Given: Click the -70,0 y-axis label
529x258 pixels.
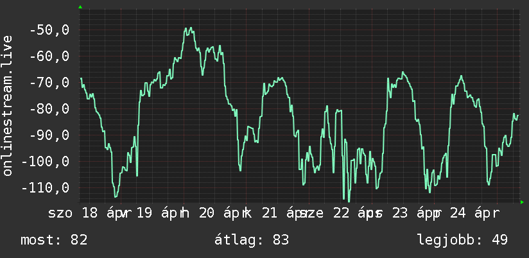Looking at the screenshot, I should coord(49,83).
